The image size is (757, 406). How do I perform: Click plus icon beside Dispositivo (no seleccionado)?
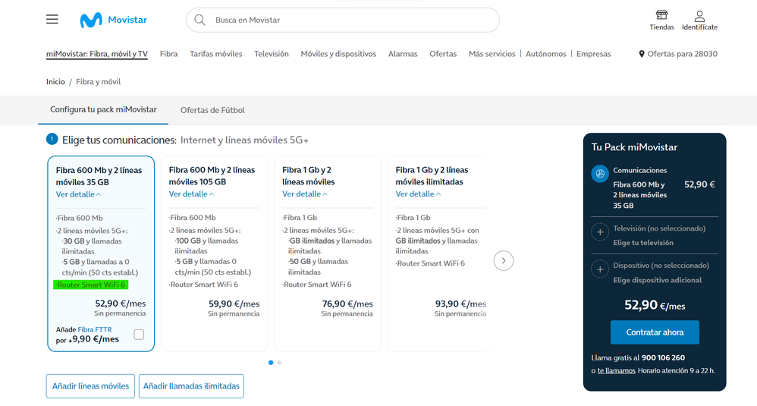pyautogui.click(x=600, y=269)
